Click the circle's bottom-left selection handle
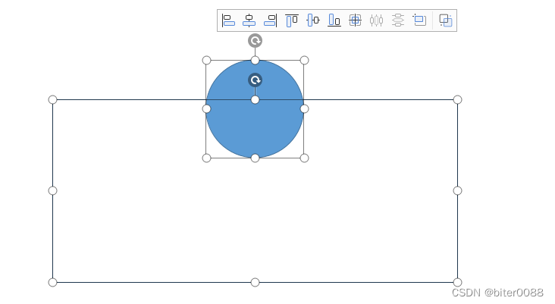 coord(206,158)
